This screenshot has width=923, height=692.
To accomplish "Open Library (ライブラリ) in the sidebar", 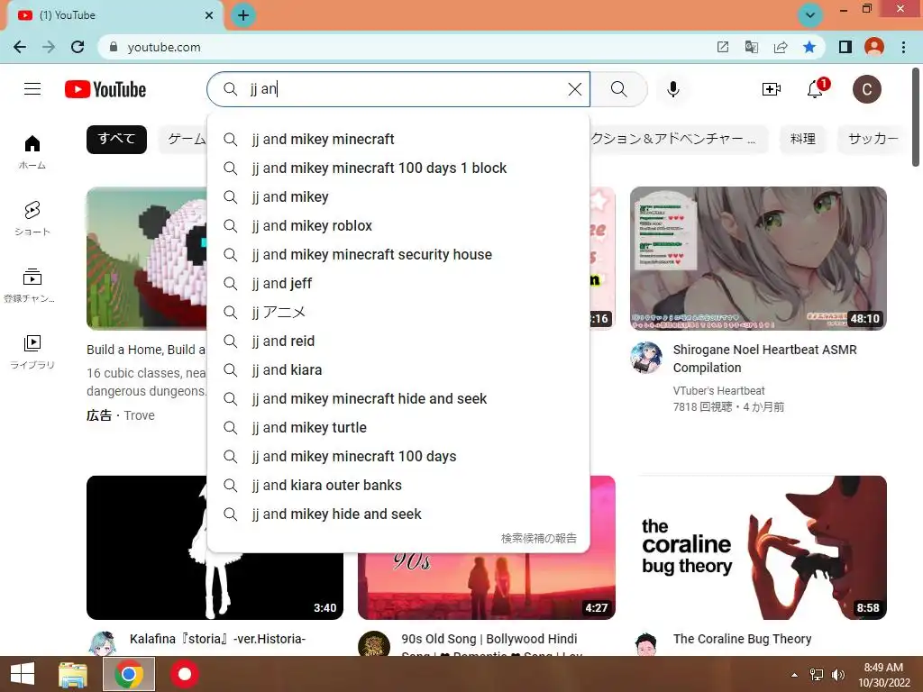I will click(x=32, y=351).
